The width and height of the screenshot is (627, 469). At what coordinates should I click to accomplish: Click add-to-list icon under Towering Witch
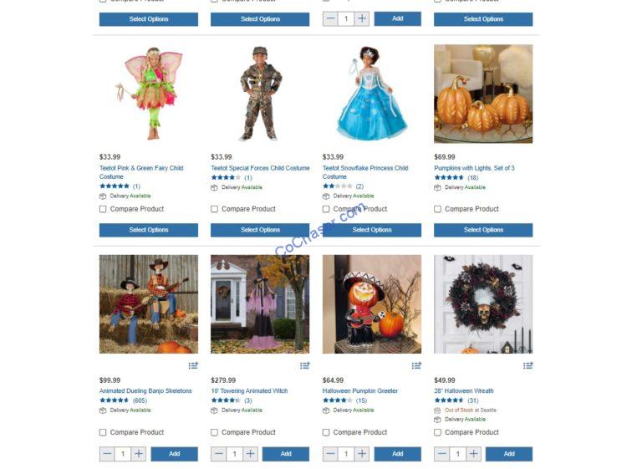point(304,365)
